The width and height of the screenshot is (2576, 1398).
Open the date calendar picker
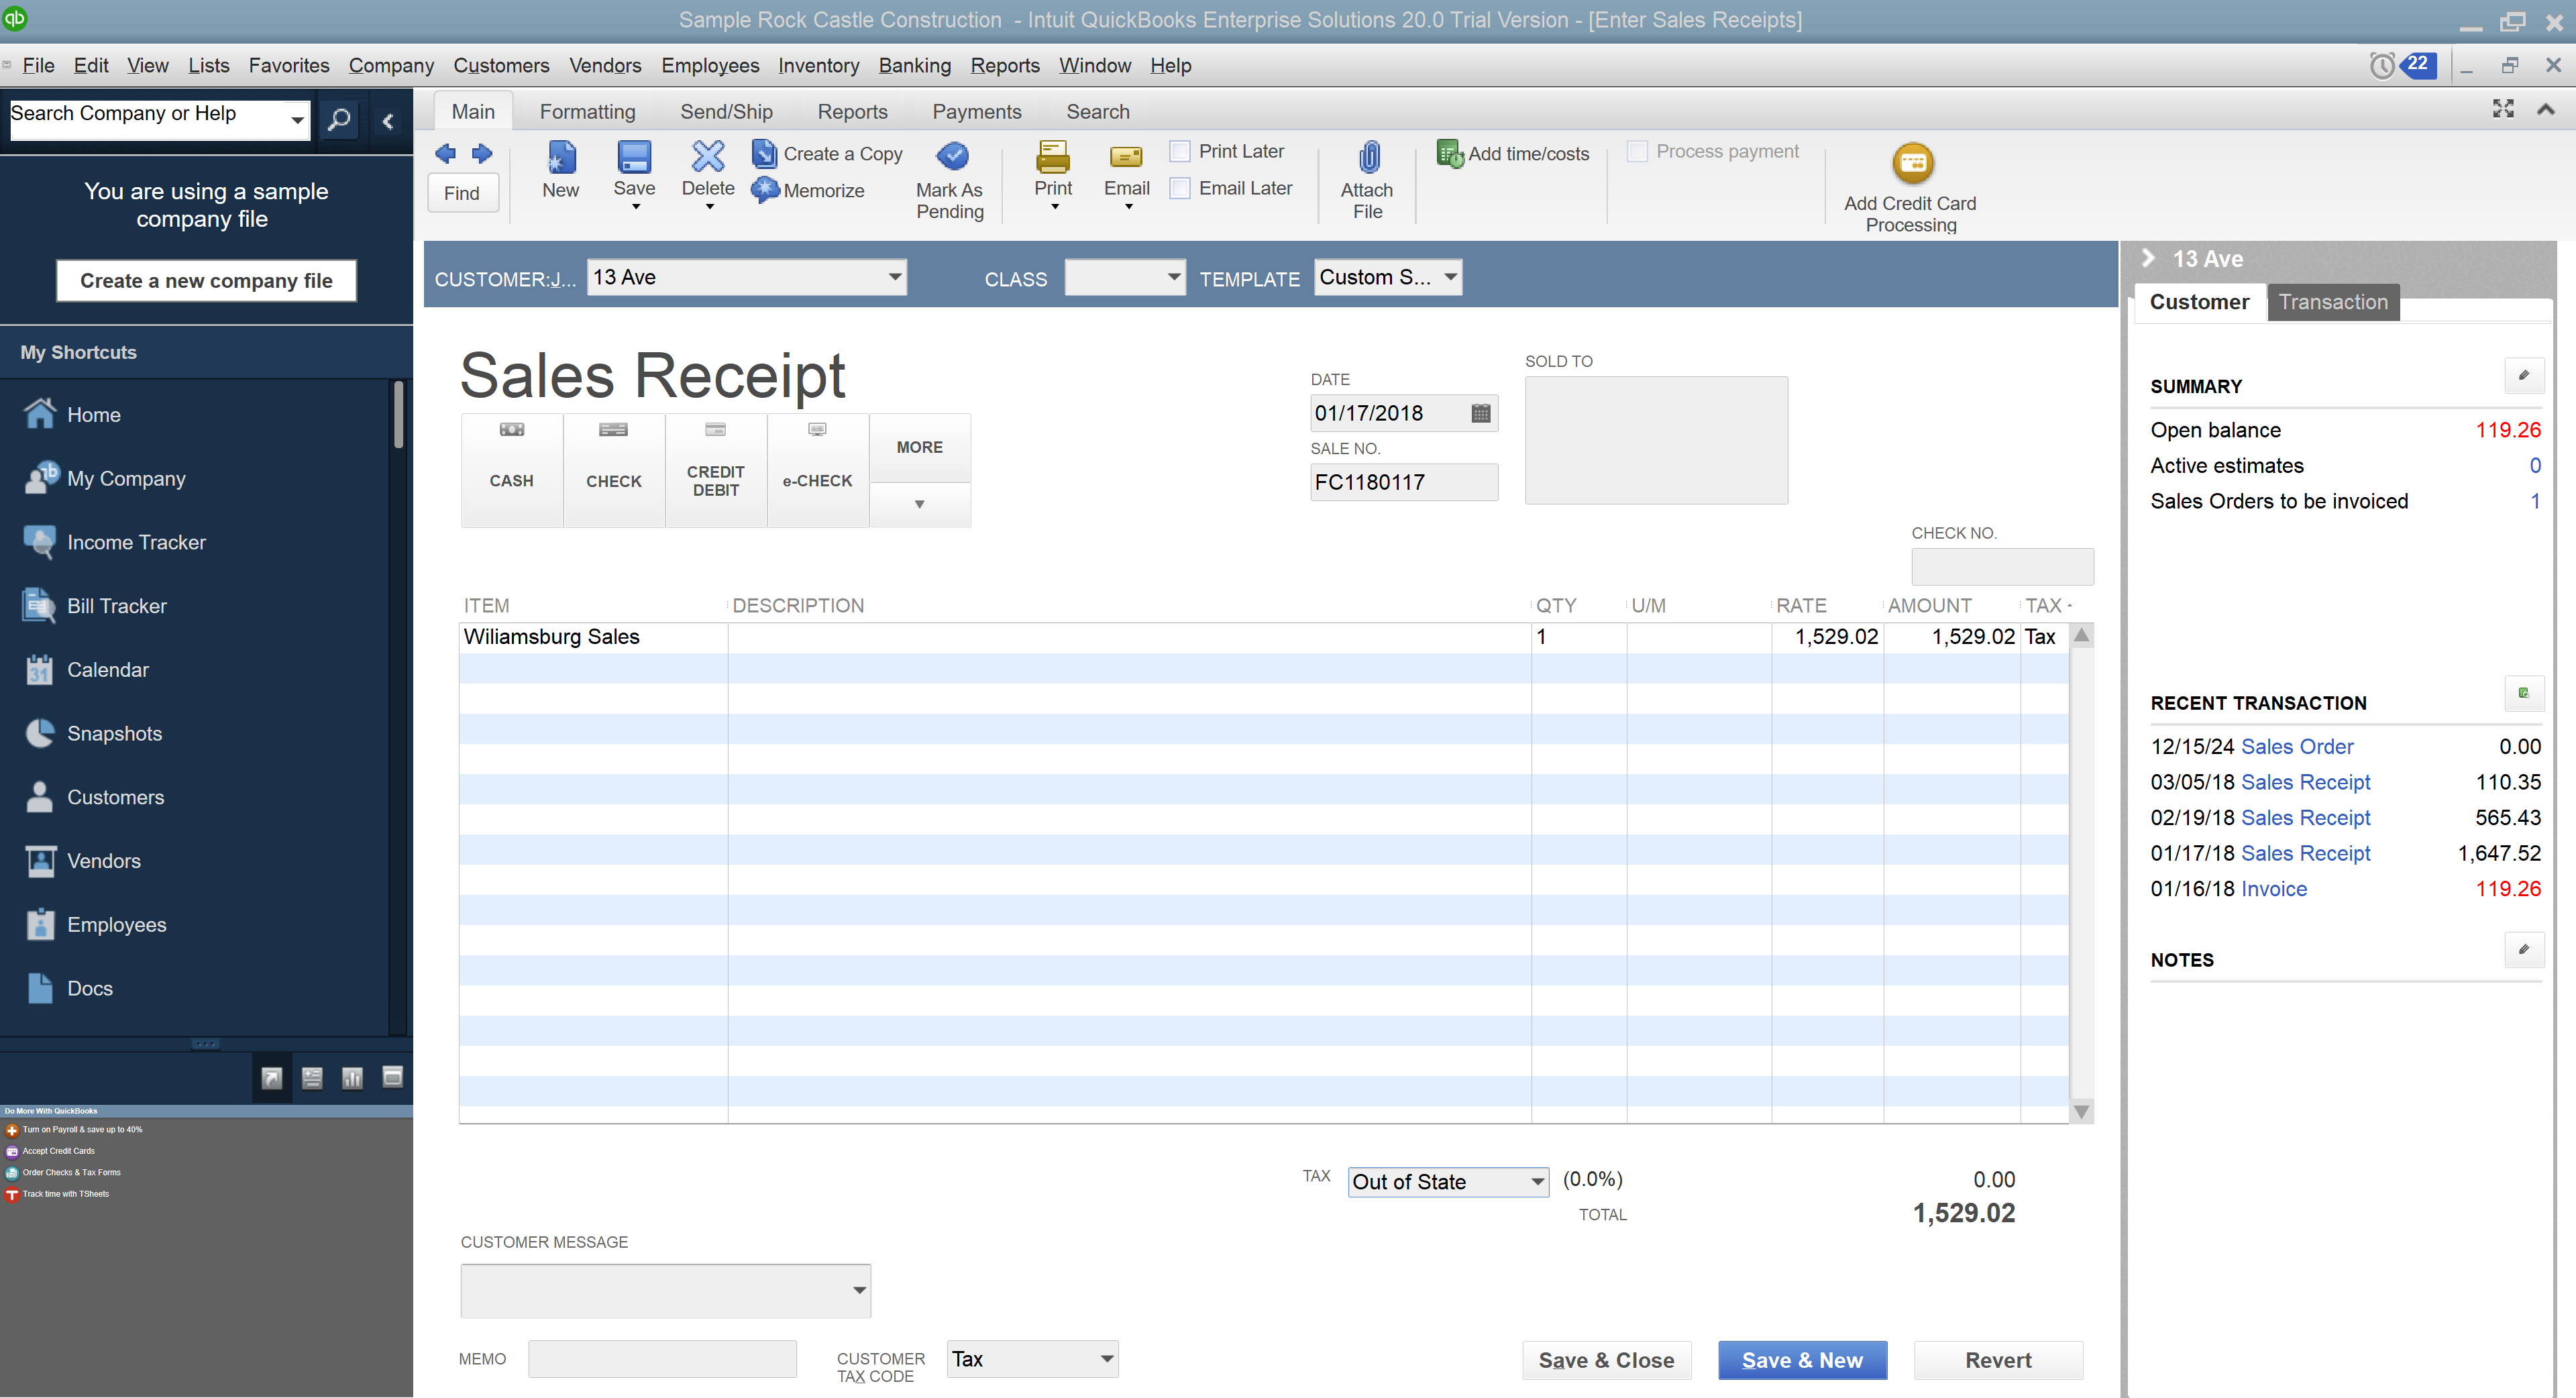tap(1481, 413)
